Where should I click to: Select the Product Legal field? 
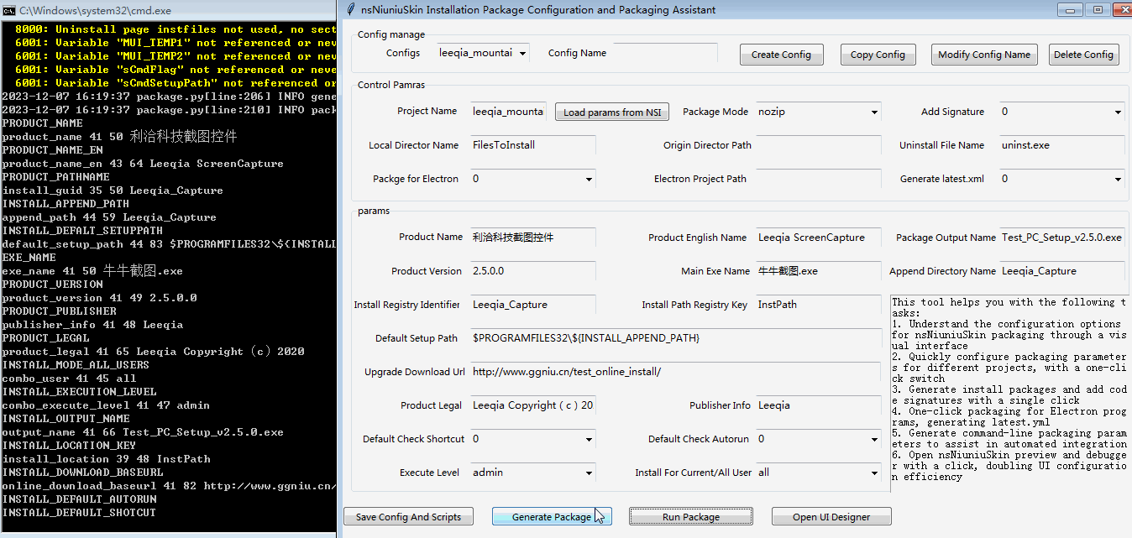pyautogui.click(x=533, y=405)
